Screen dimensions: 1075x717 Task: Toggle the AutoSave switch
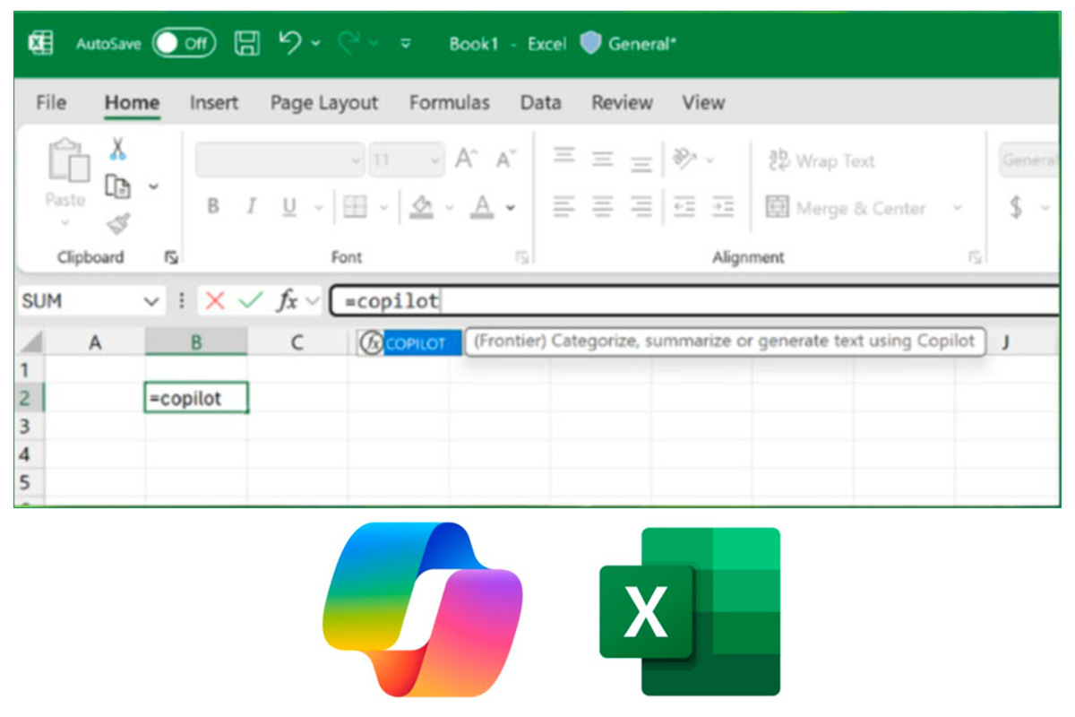[x=184, y=43]
